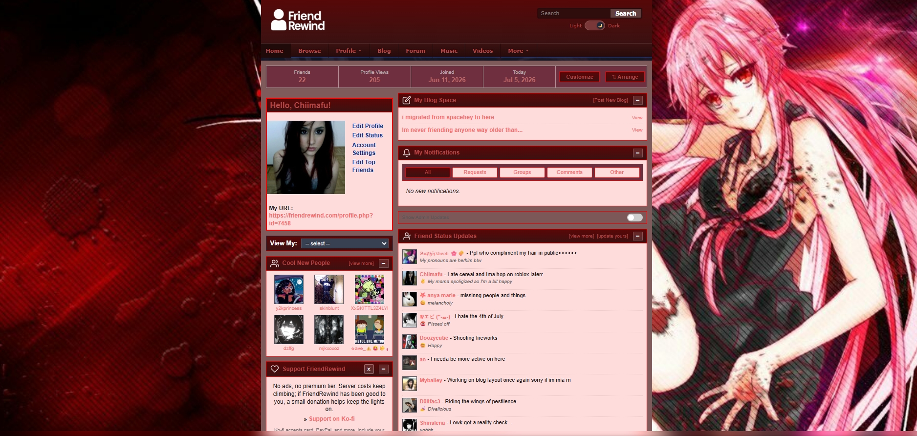Image resolution: width=917 pixels, height=436 pixels.
Task: Open avatar beside 'Ppl who compliment my hair' status
Action: (x=410, y=257)
